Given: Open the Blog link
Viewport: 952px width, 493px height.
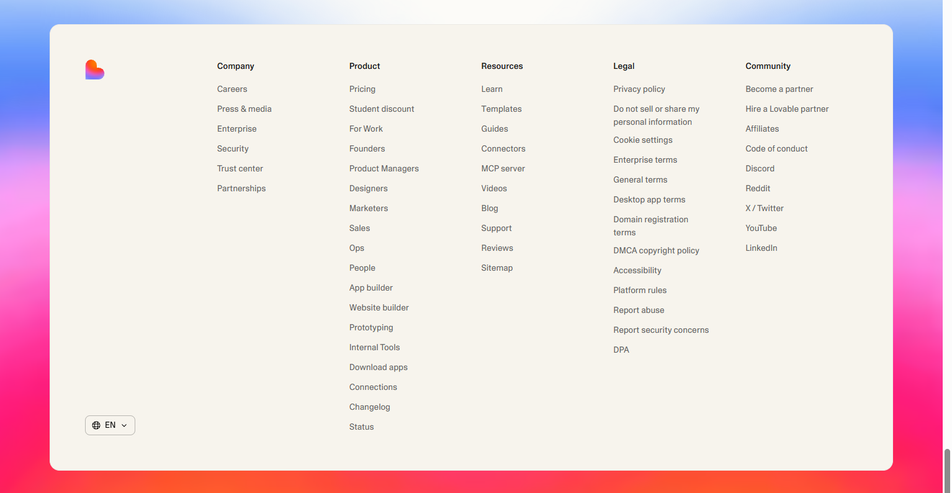Looking at the screenshot, I should coord(490,209).
